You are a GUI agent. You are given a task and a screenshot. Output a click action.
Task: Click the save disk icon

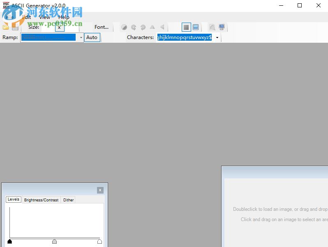point(15,27)
